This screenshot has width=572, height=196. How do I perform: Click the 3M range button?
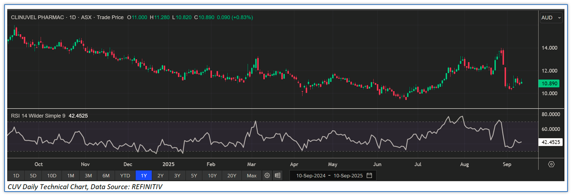point(88,176)
